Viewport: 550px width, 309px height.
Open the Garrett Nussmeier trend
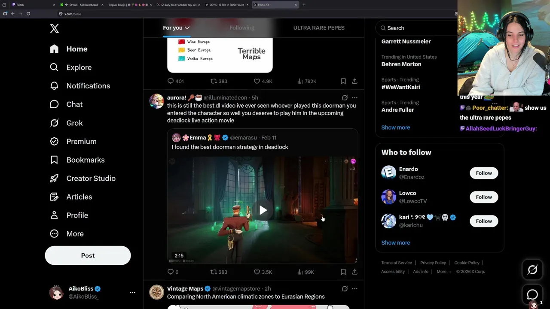406,42
